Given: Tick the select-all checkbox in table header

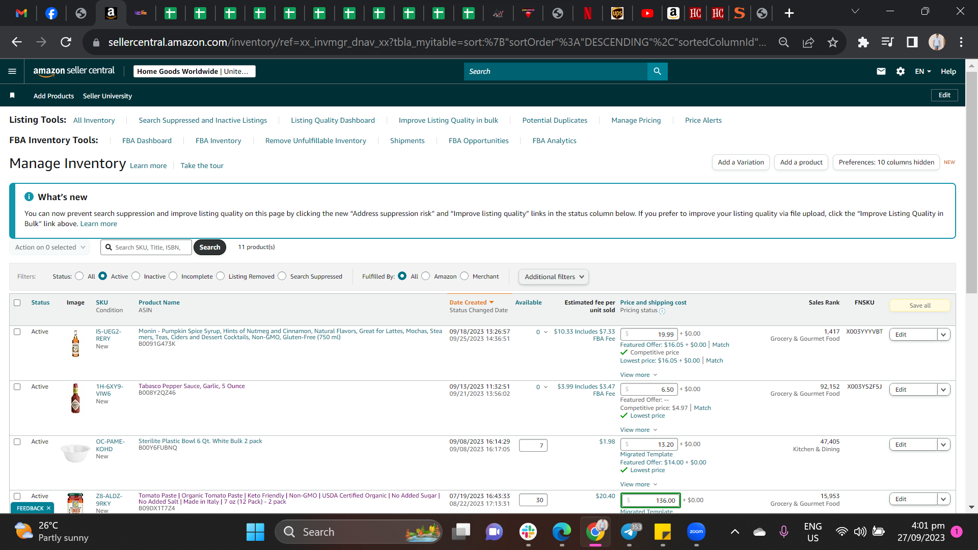Looking at the screenshot, I should coord(17,302).
